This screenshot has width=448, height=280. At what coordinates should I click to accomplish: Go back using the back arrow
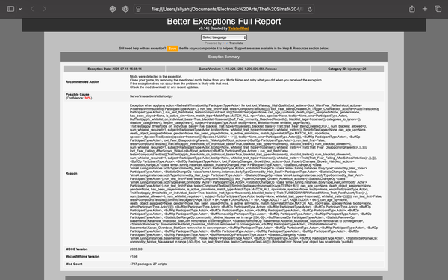tap(32, 9)
